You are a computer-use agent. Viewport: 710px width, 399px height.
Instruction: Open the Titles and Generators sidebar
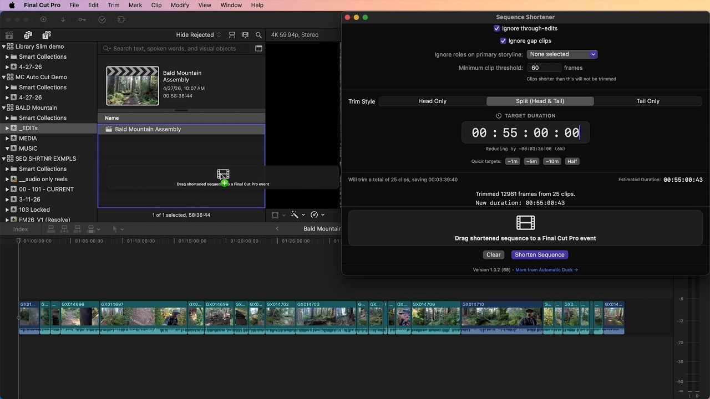(47, 35)
